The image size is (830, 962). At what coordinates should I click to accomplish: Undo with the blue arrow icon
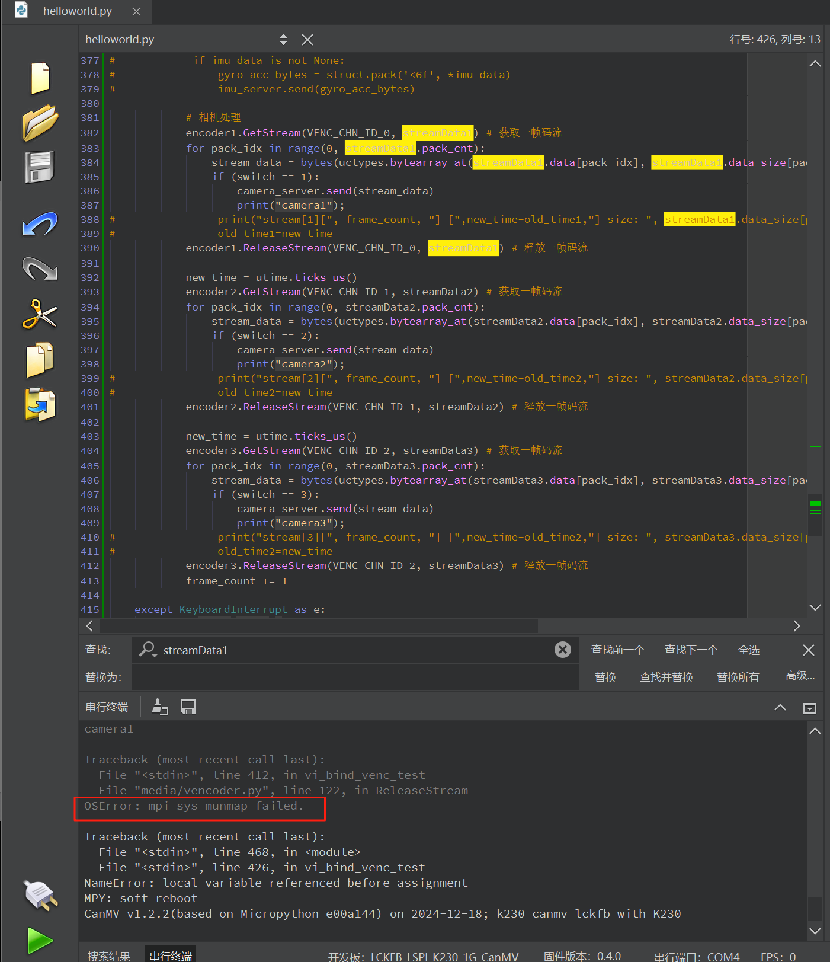click(40, 225)
